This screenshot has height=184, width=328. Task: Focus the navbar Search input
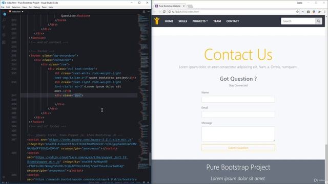pos(298,21)
